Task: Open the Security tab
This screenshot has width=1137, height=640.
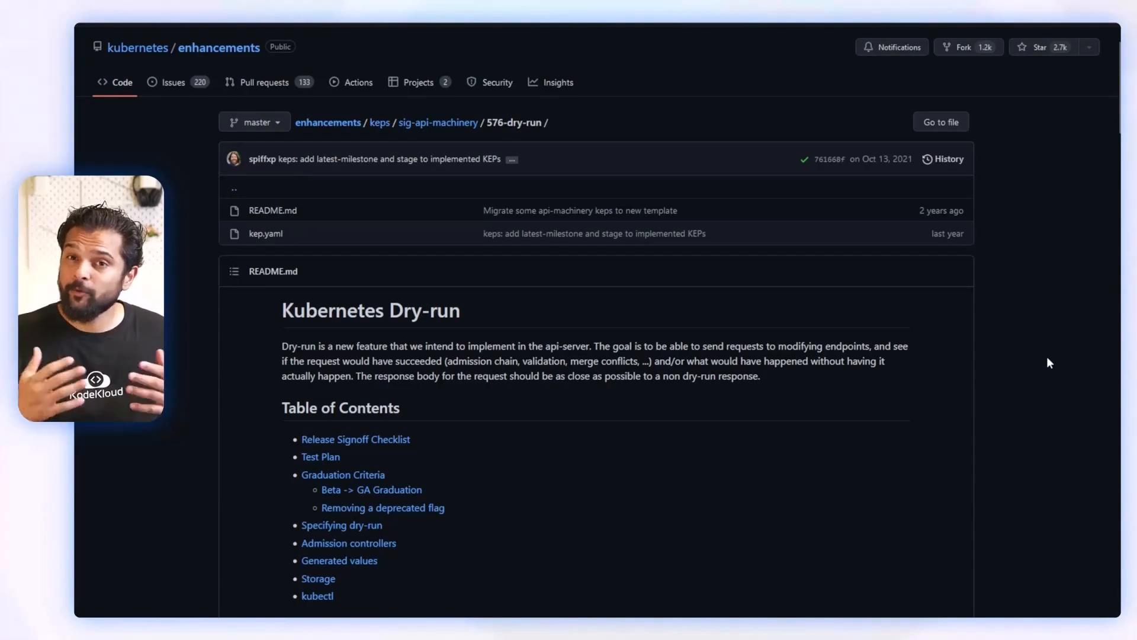Action: (490, 82)
